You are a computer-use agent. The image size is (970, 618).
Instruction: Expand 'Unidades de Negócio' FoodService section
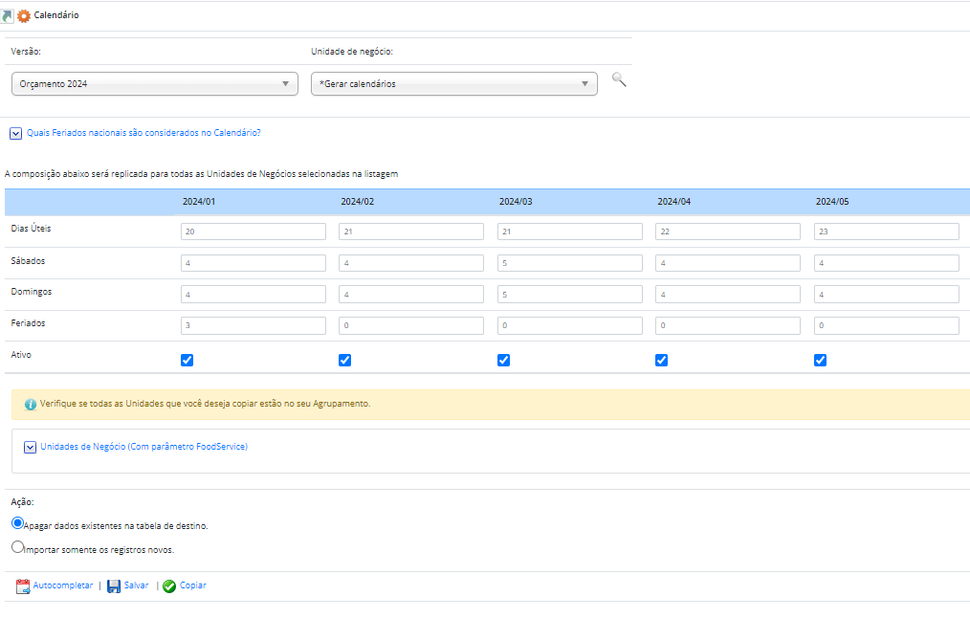(30, 447)
